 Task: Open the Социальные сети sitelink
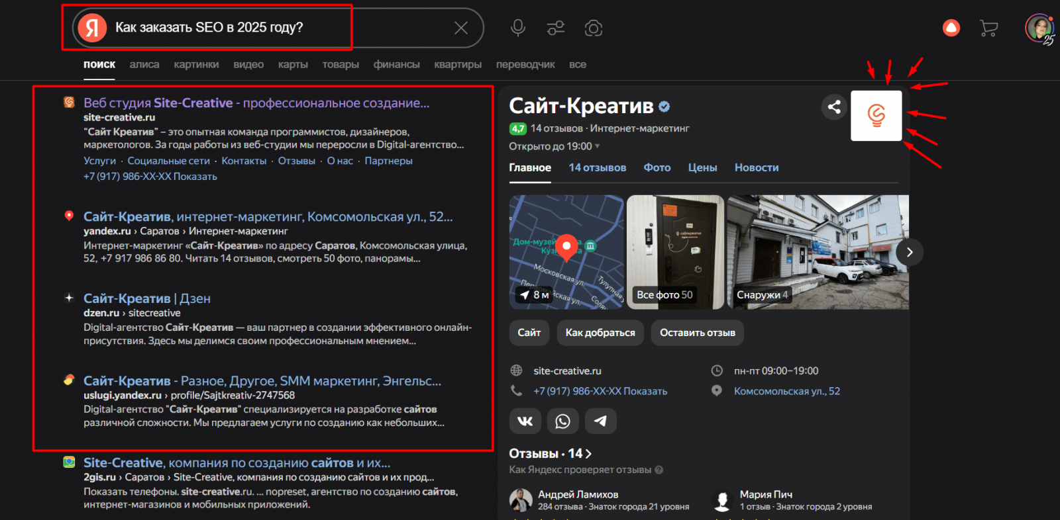[x=168, y=161]
